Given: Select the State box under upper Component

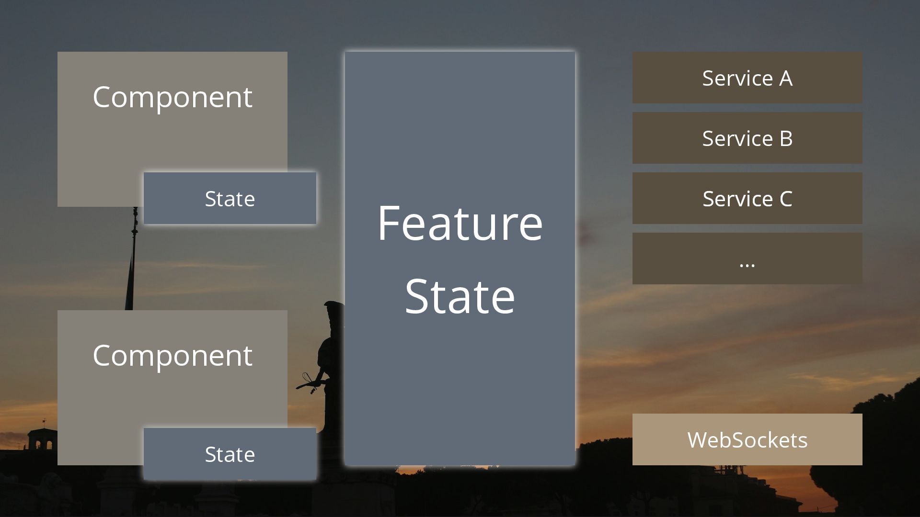Looking at the screenshot, I should pos(230,198).
